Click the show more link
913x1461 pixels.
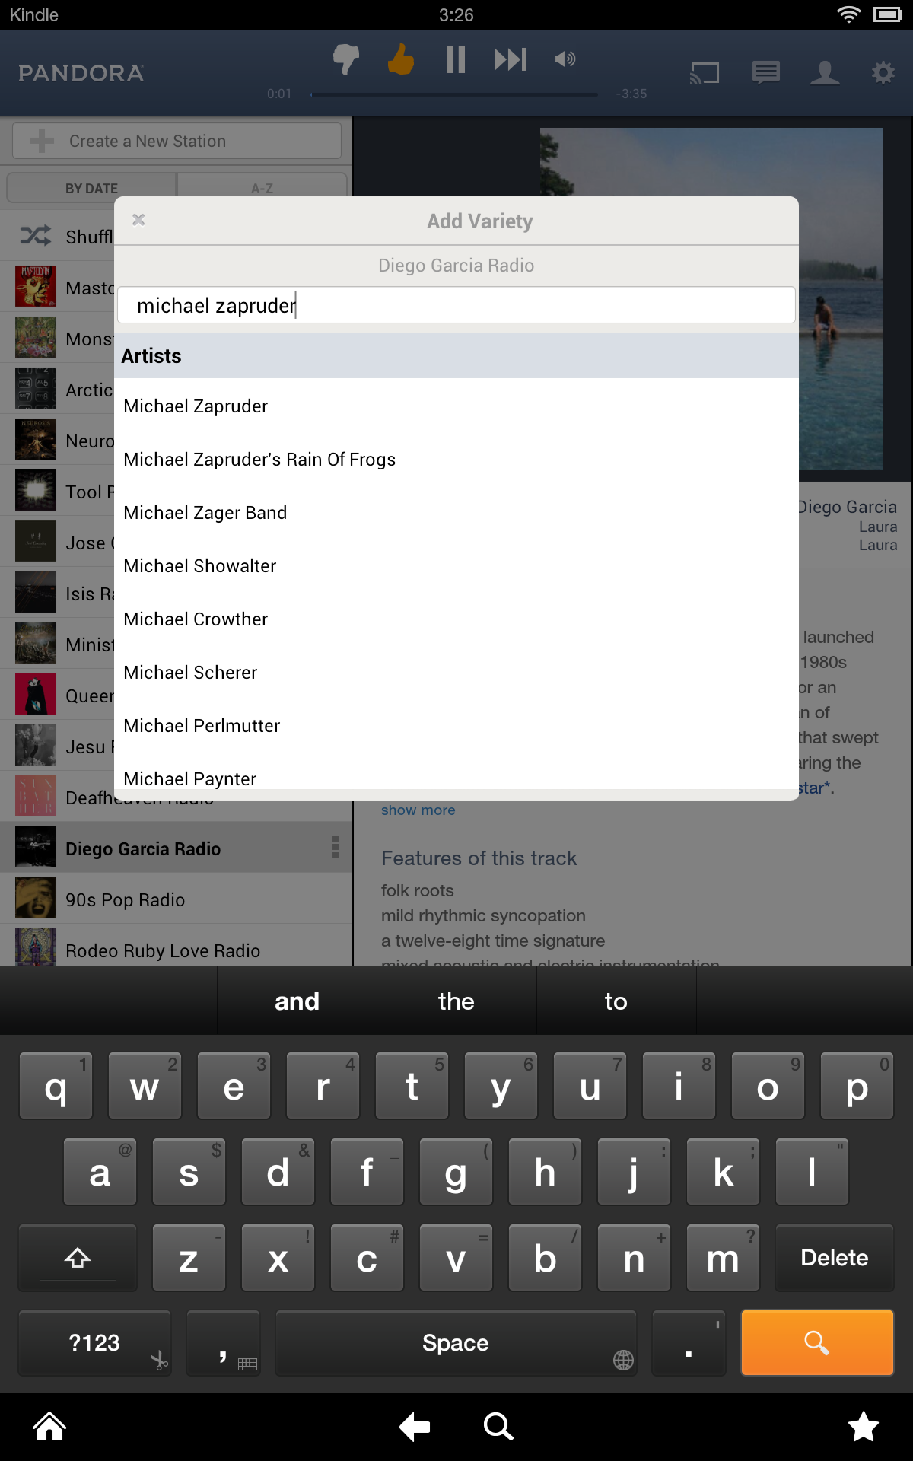coord(418,810)
